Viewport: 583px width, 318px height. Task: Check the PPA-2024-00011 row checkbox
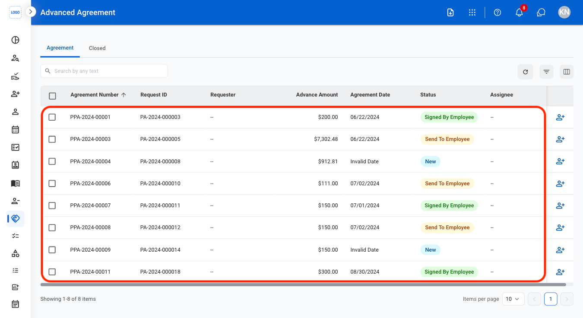tap(52, 272)
